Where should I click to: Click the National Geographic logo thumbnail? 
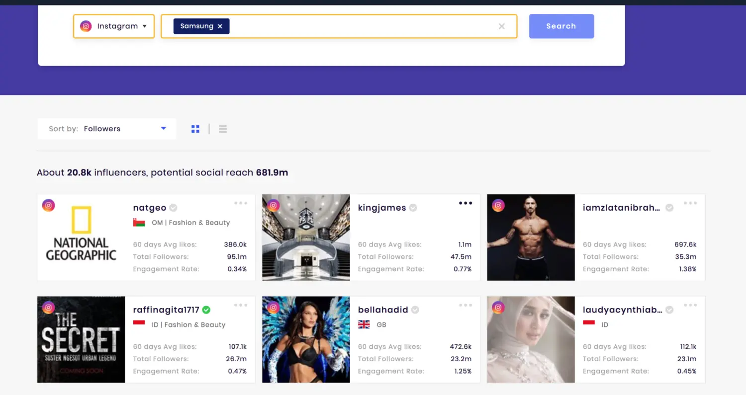(81, 237)
